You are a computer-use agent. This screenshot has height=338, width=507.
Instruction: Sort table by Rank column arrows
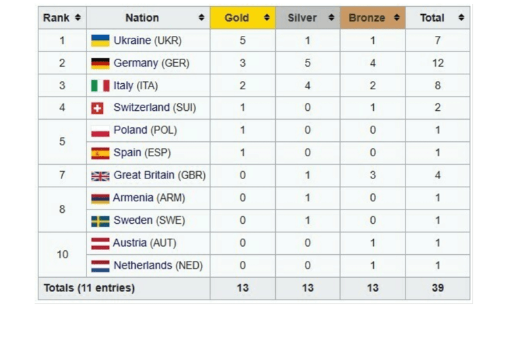coord(78,18)
